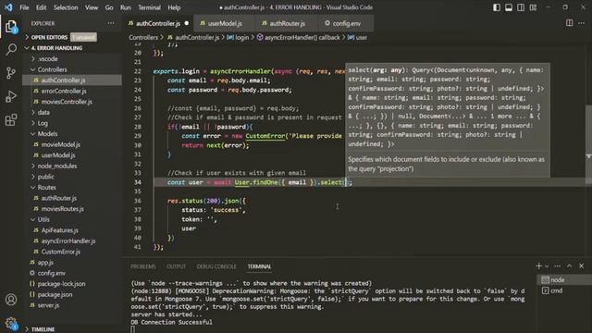Open the Source Control view
The height and width of the screenshot is (333, 592).
11,73
